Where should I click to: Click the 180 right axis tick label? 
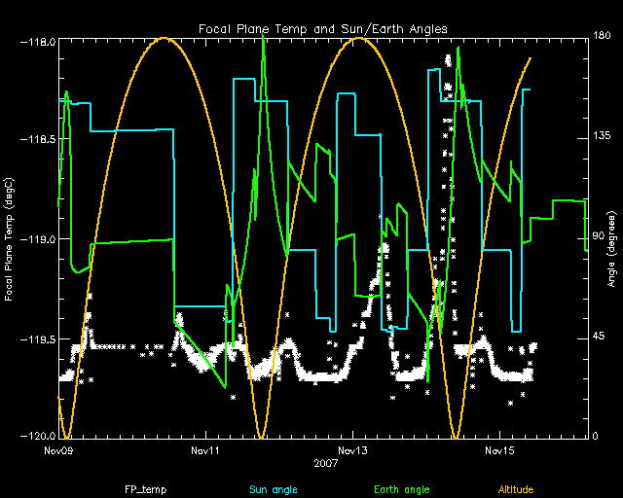602,38
